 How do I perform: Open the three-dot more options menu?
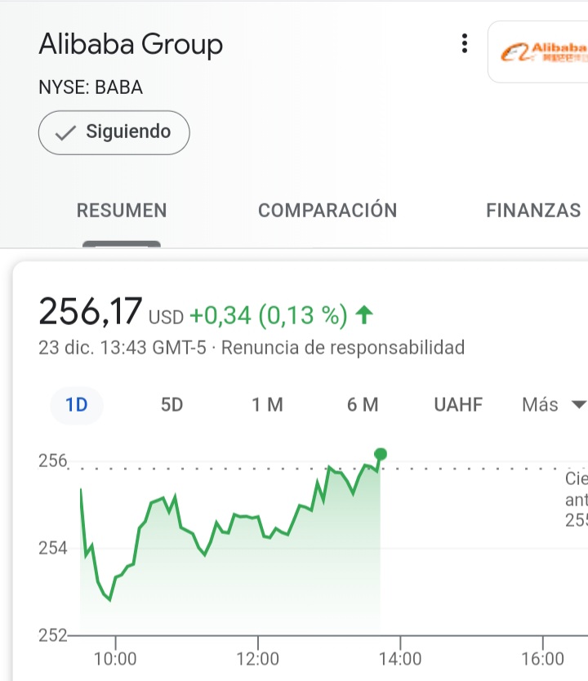pyautogui.click(x=464, y=43)
